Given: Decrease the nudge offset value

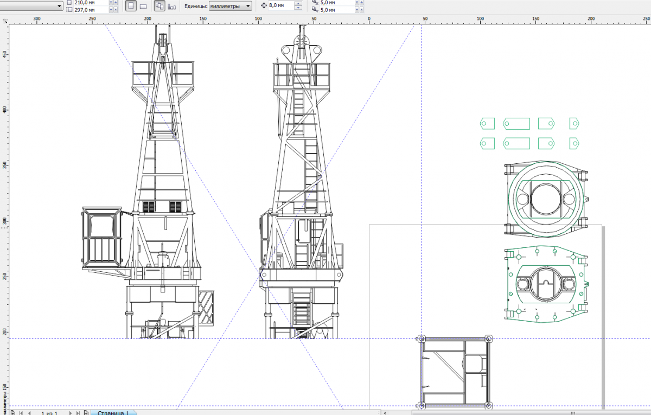Looking at the screenshot, I should pyautogui.click(x=298, y=8).
